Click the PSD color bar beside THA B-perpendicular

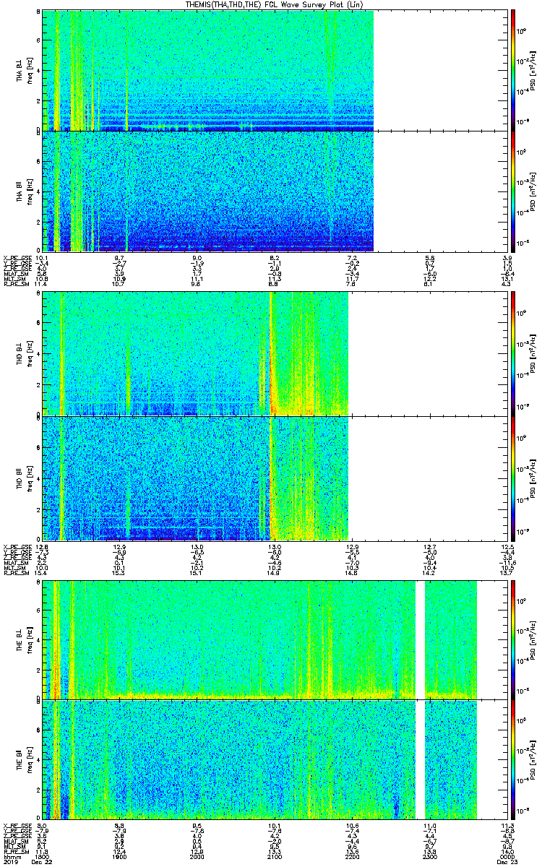pos(513,71)
